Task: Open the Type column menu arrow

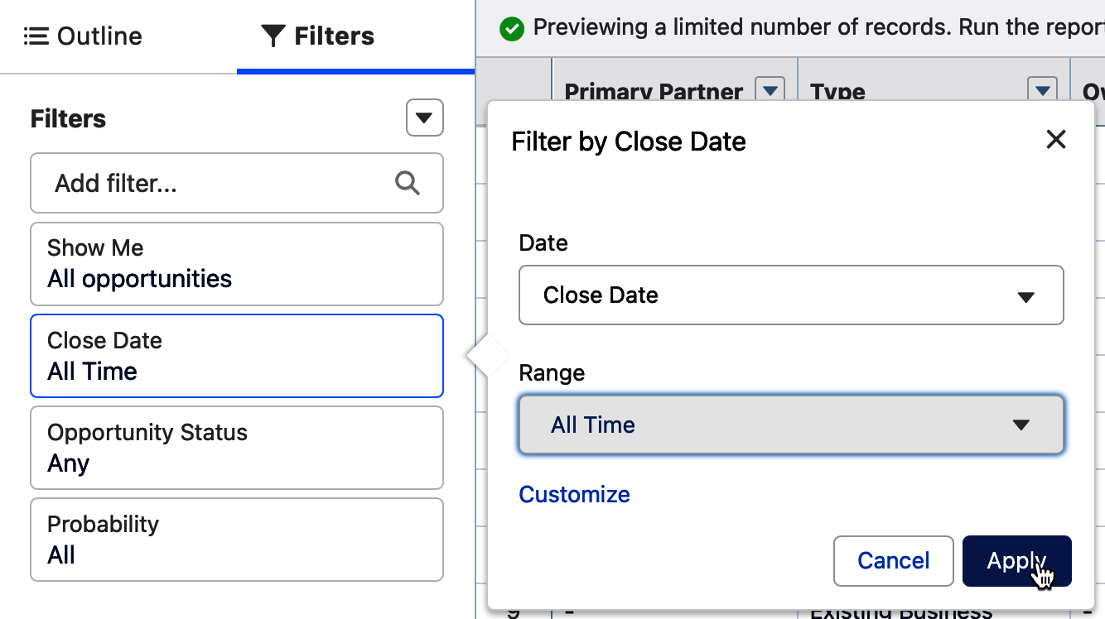Action: [x=1042, y=90]
